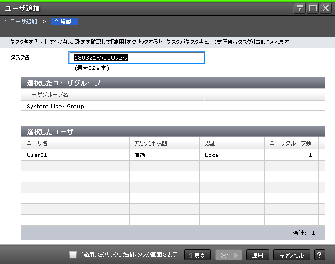Go to step 1.ユーザ追加
This screenshot has width=335, height=264.
(x=21, y=22)
